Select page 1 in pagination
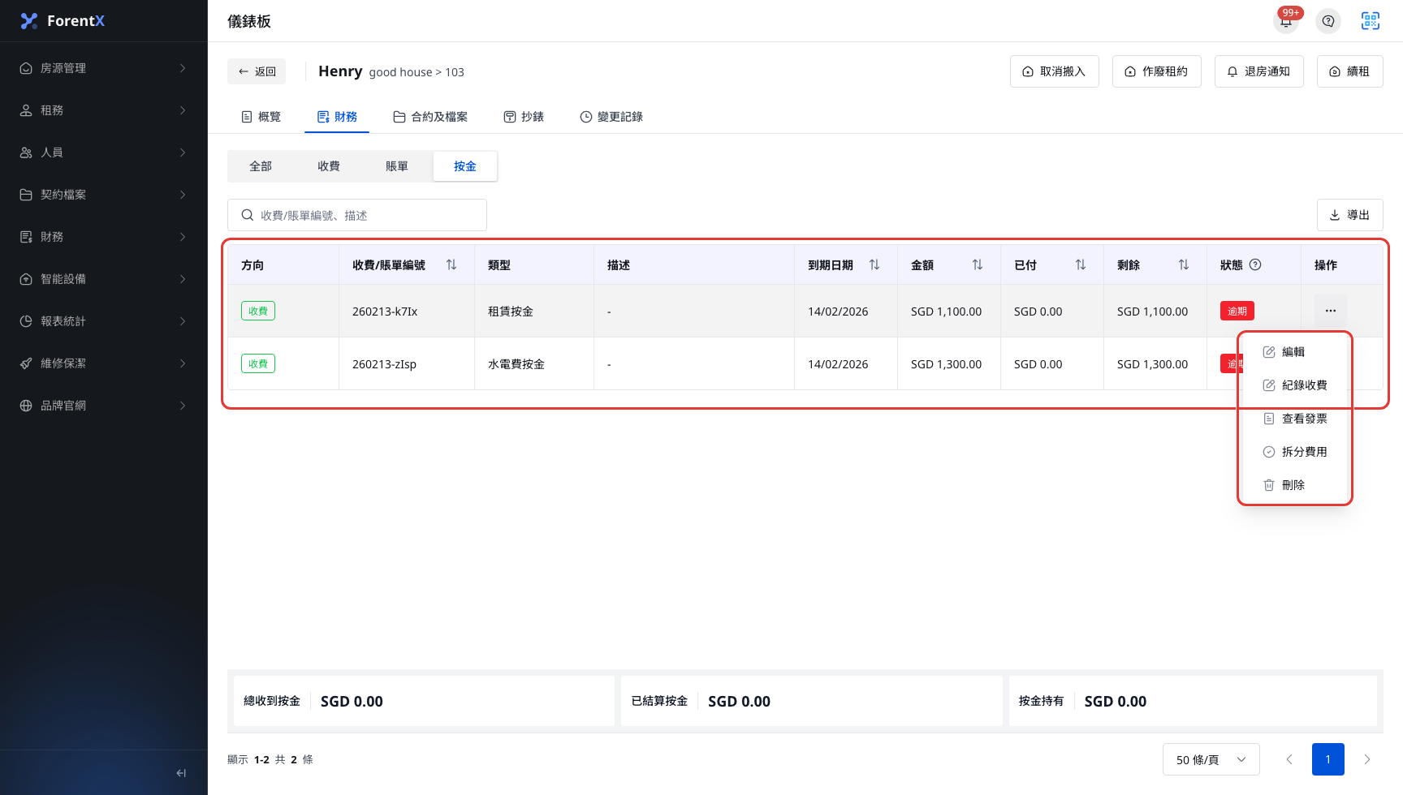 click(x=1328, y=759)
